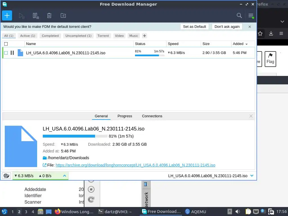The width and height of the screenshot is (288, 216).
Task: Select the Active (1) filter
Action: tap(28, 36)
